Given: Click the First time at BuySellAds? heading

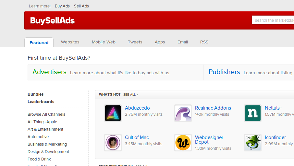Looking at the screenshot, I should tap(59, 58).
